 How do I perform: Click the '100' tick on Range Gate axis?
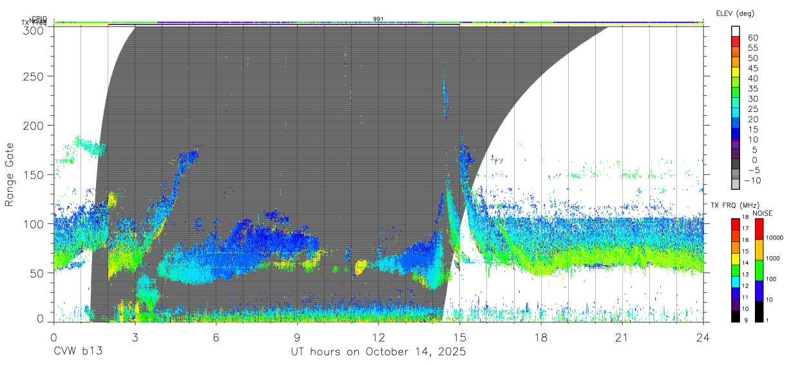[35, 223]
